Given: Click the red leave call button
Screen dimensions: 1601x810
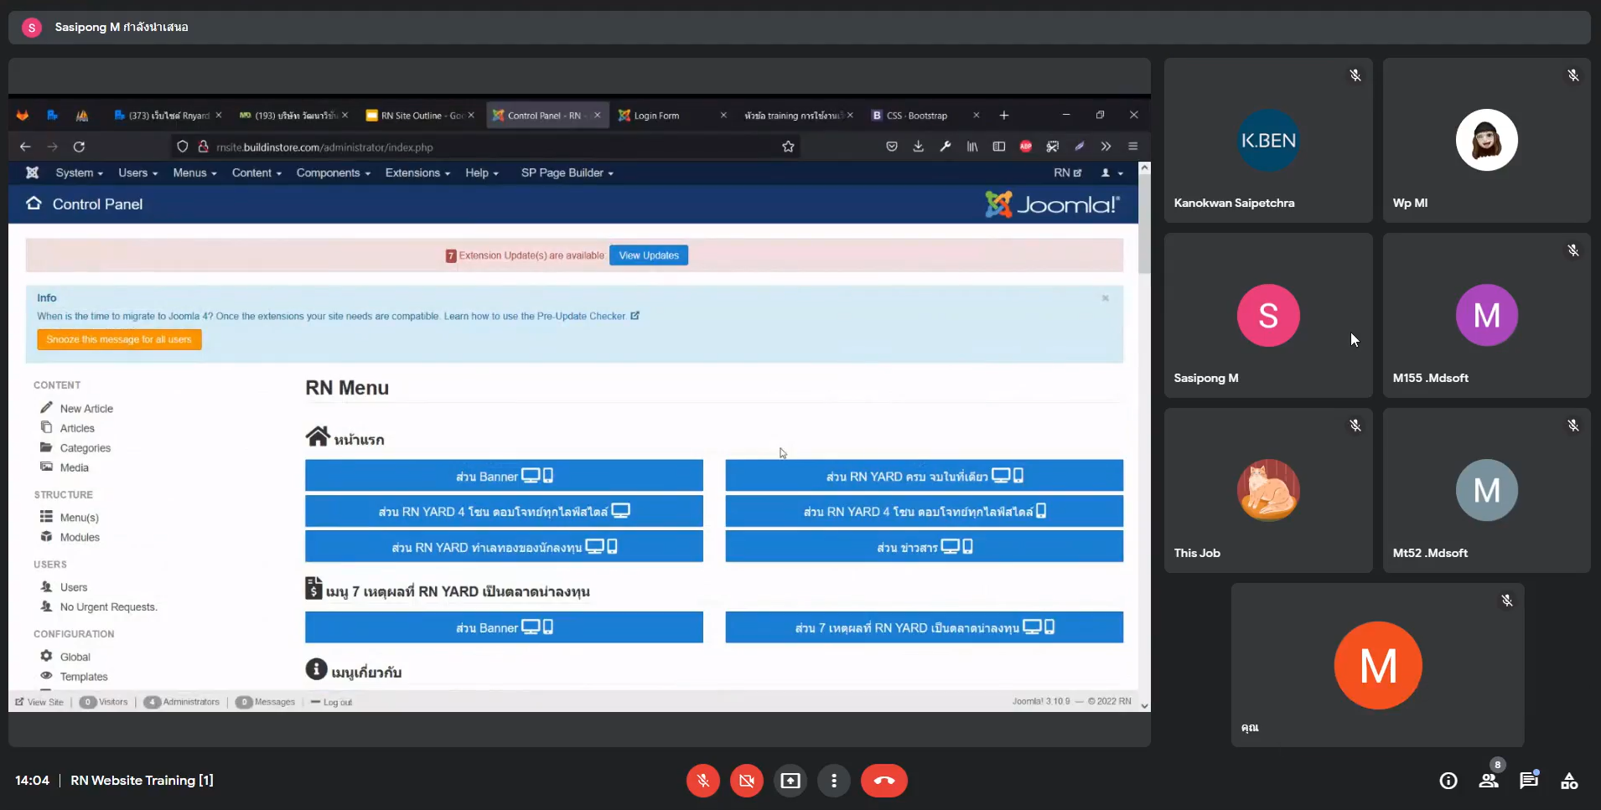Looking at the screenshot, I should tap(883, 781).
